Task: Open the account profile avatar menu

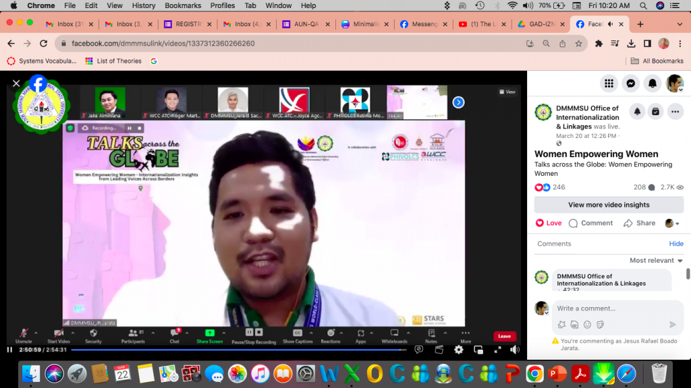Action: tap(674, 83)
